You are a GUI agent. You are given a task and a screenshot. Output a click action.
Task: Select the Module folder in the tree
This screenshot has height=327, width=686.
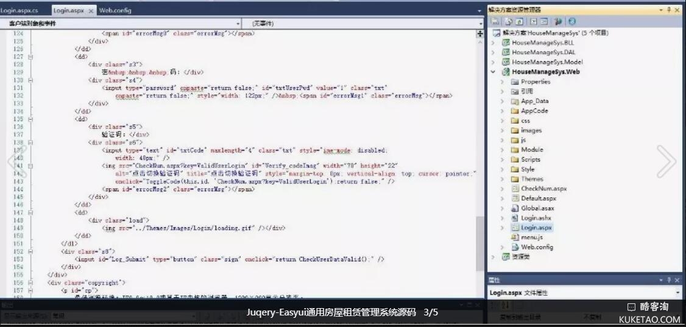pos(532,150)
